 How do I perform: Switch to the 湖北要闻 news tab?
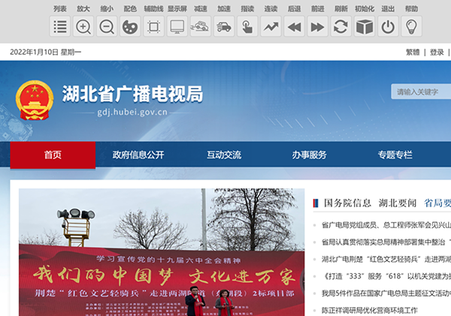click(398, 203)
